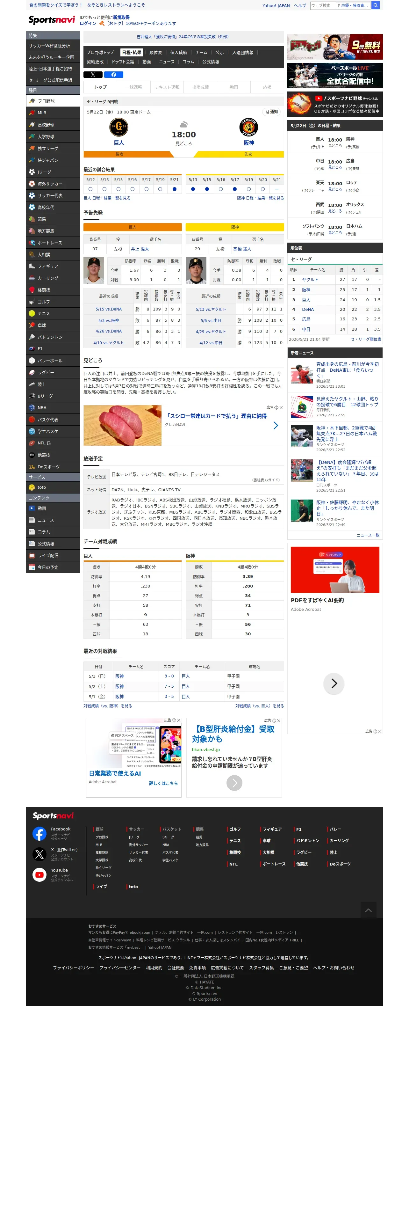Share this game via the X button

pos(93,74)
